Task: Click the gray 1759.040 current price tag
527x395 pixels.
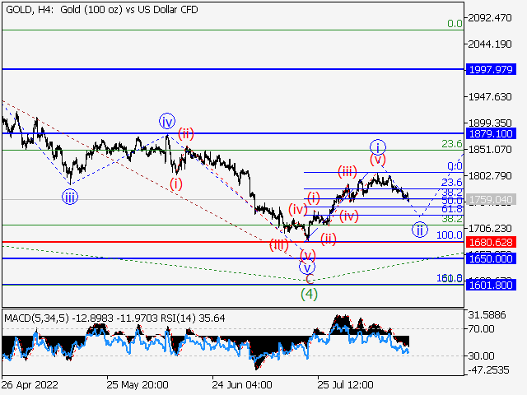Action: (491, 200)
